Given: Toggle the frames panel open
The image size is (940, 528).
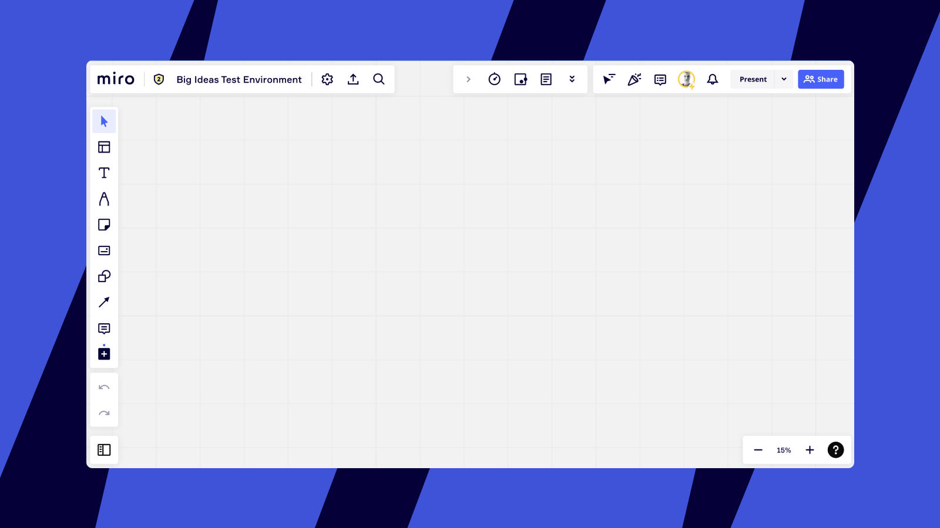Looking at the screenshot, I should click(104, 449).
